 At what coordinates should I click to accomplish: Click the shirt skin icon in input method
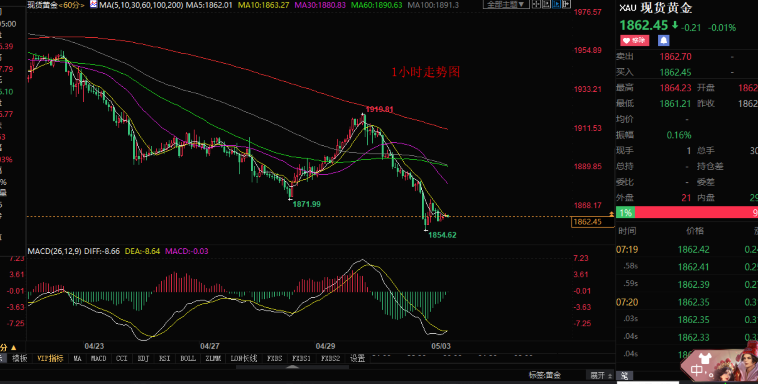705,358
